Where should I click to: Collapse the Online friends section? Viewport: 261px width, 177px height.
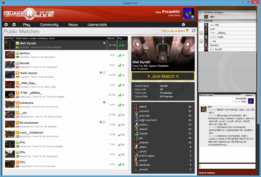pyautogui.click(x=200, y=21)
